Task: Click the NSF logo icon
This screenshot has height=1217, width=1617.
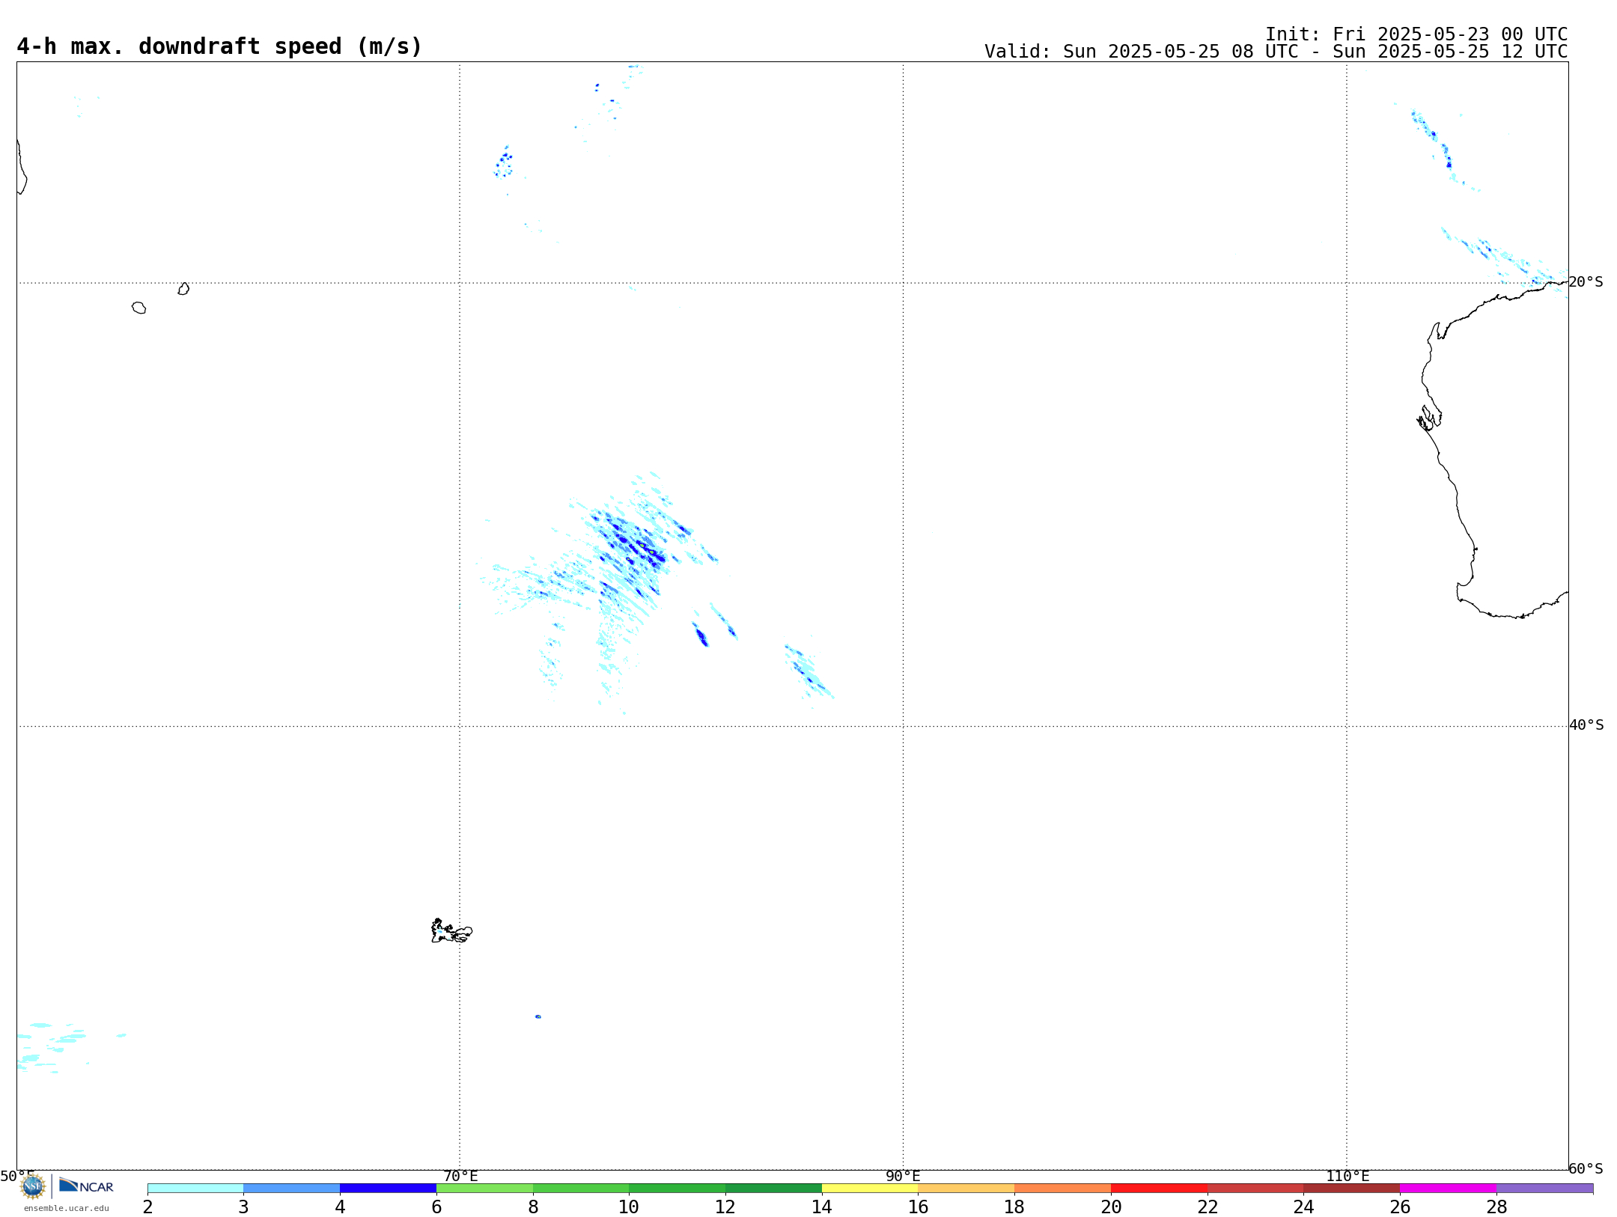Action: 33,1186
